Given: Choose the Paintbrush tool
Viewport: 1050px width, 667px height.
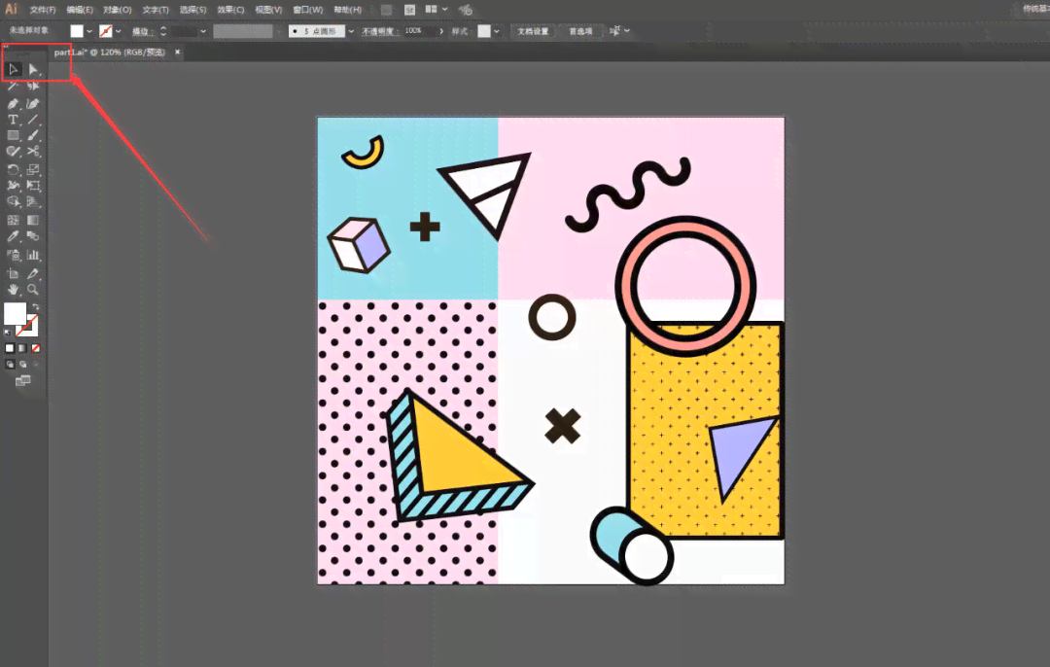Looking at the screenshot, I should point(33,135).
